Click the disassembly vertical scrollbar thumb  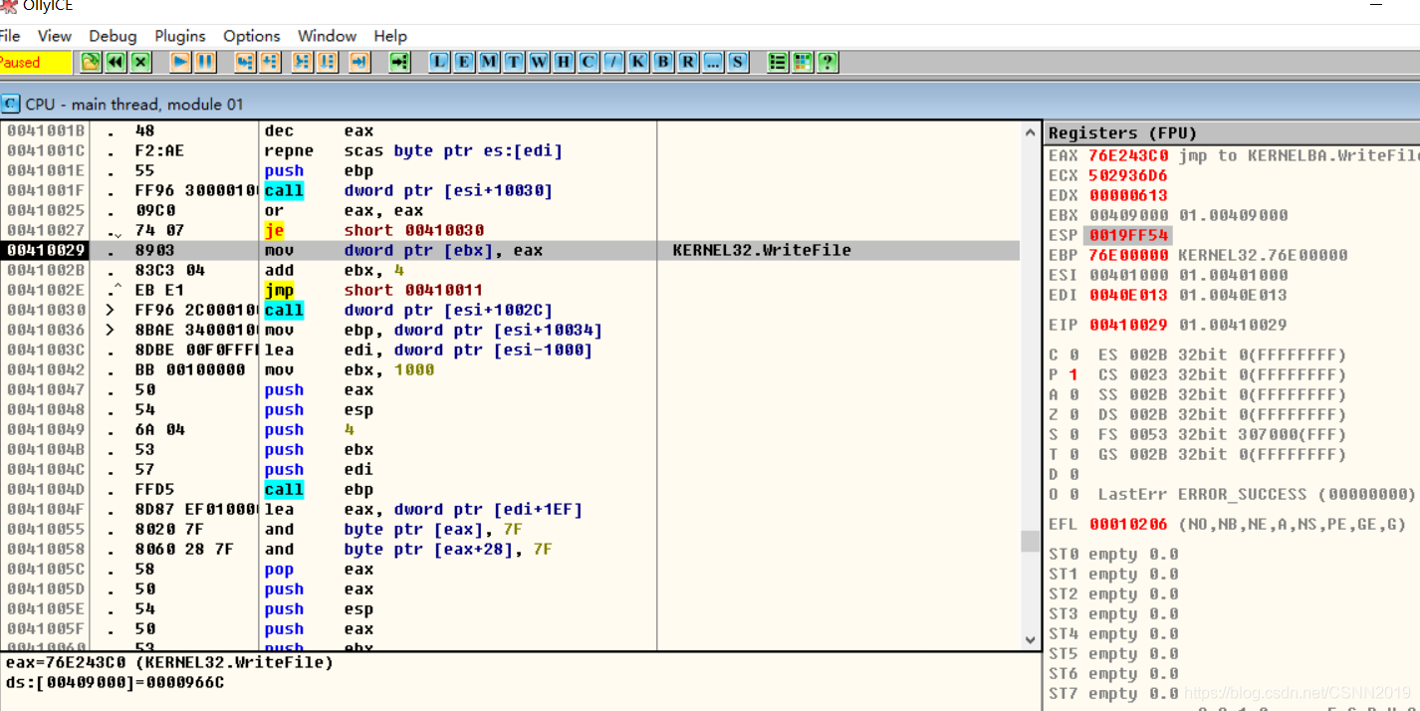point(1031,541)
